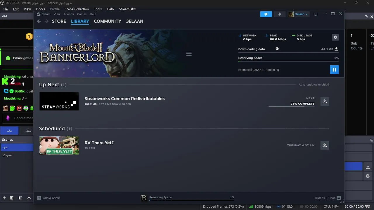Click the Sub Counts widget in OBS
This screenshot has width=374, height=210.
pos(356,42)
